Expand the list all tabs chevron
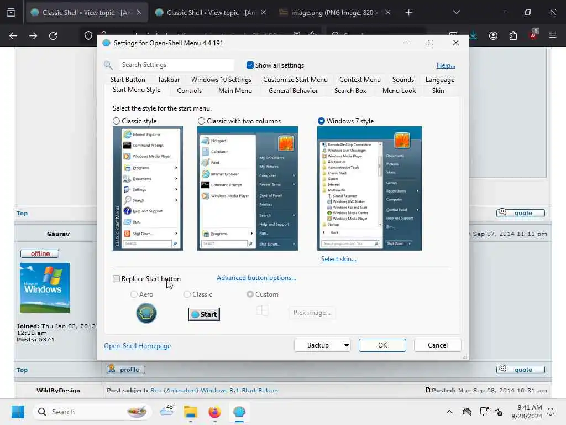The width and height of the screenshot is (566, 425). point(457,12)
